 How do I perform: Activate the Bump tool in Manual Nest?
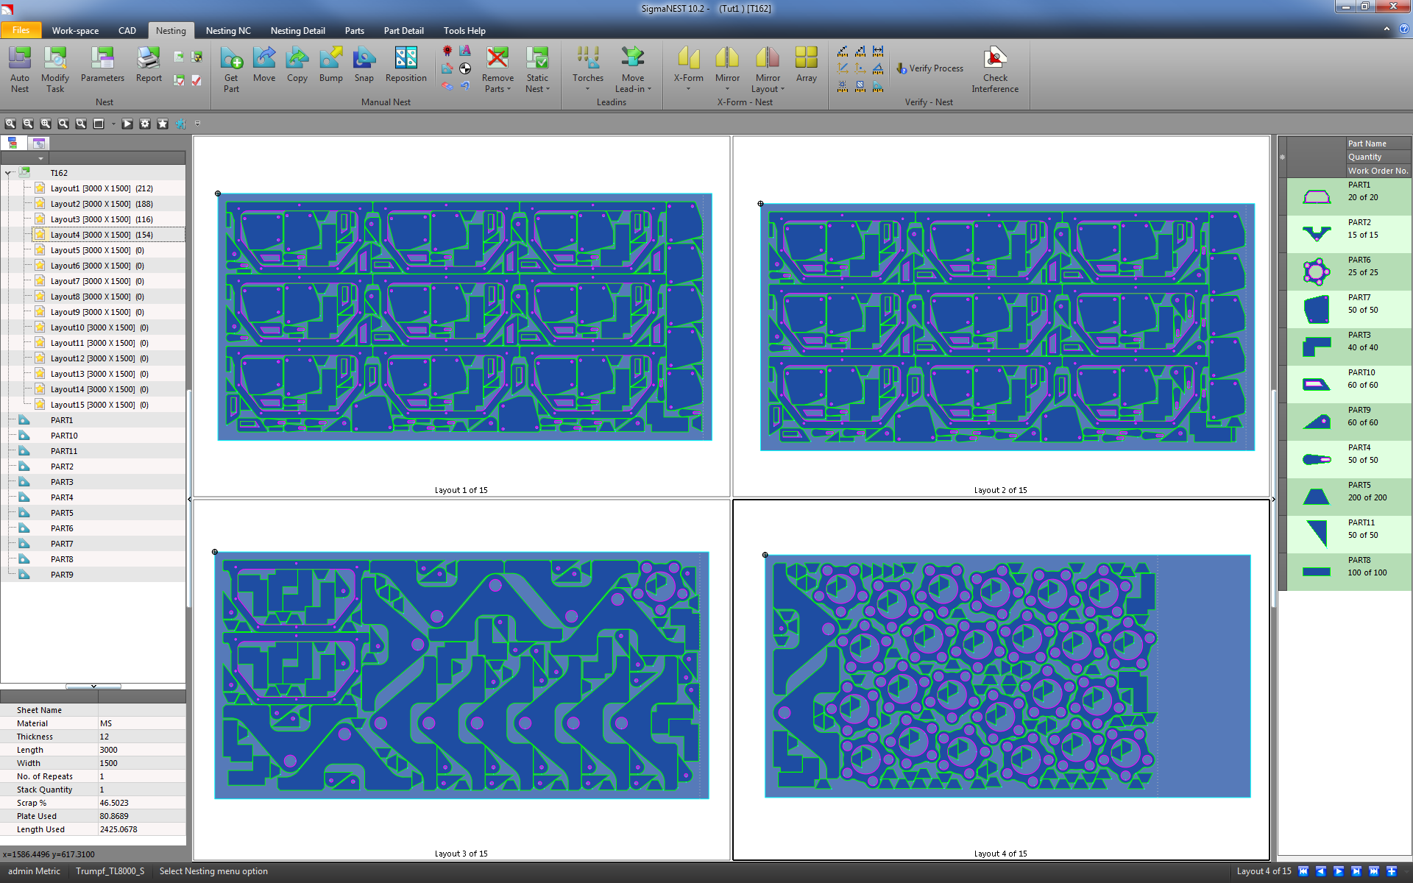click(330, 66)
